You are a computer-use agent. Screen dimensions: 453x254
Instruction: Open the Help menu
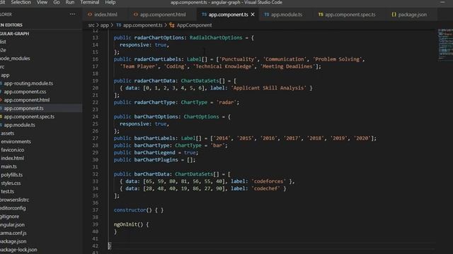click(x=110, y=2)
